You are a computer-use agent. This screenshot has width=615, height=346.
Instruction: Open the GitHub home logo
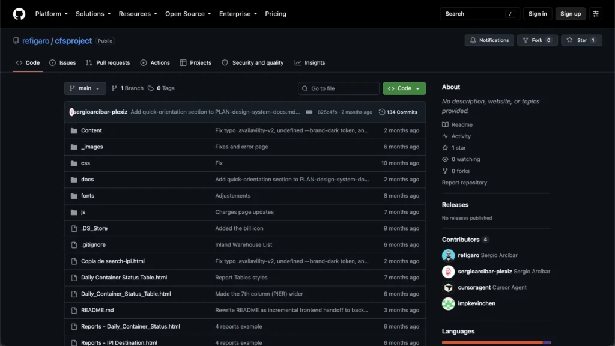coord(19,14)
